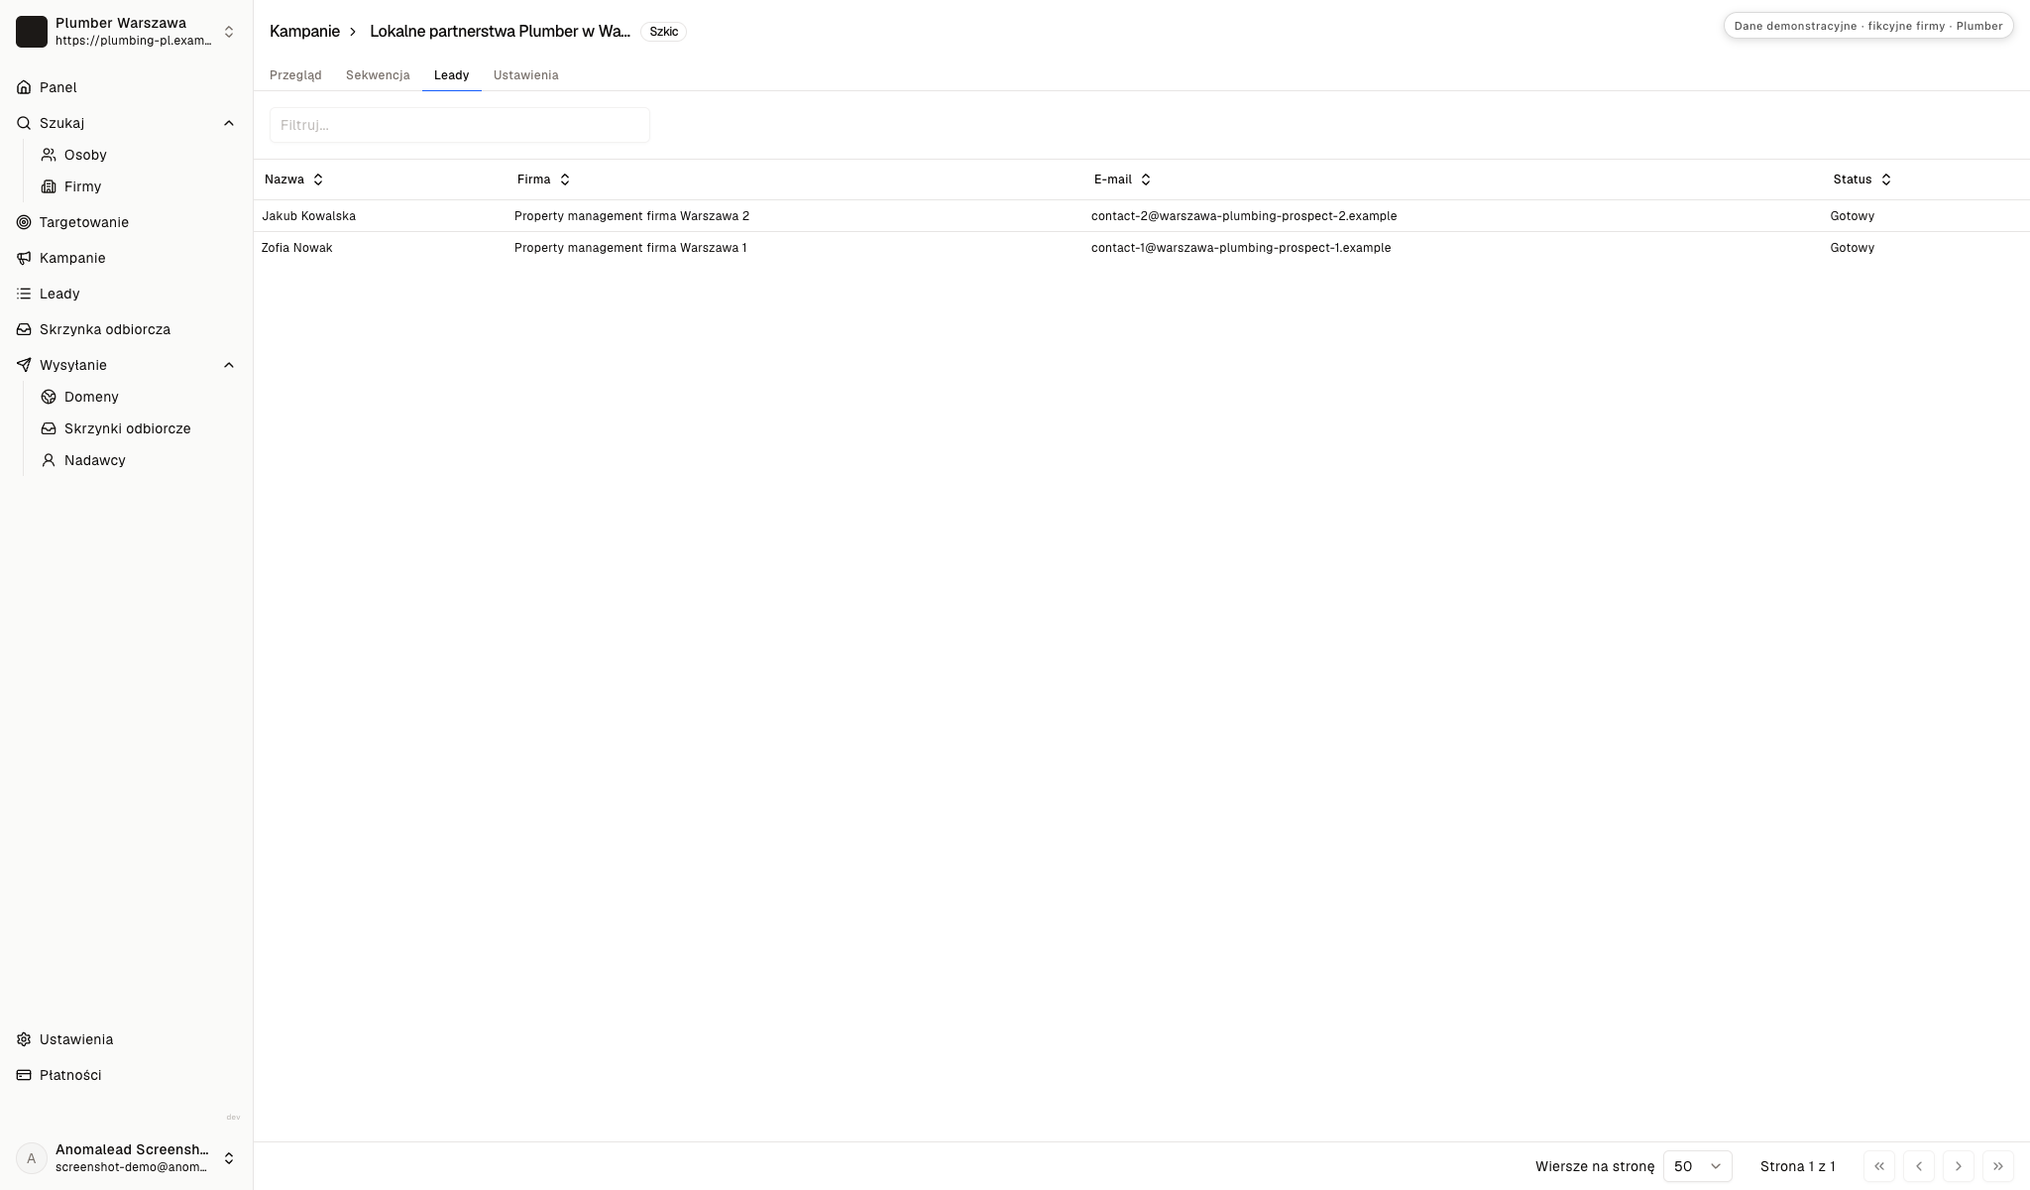The width and height of the screenshot is (2030, 1190).
Task: Click the Firmy building icon
Action: (x=49, y=186)
